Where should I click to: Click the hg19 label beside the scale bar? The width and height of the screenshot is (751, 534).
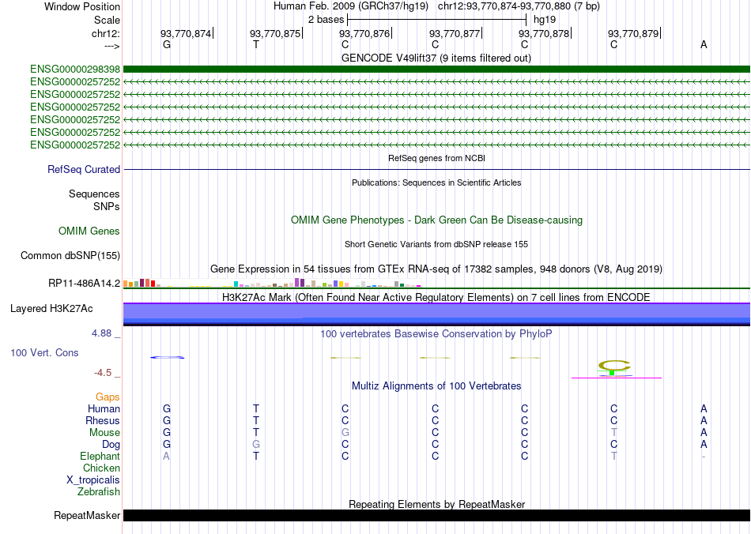point(545,20)
